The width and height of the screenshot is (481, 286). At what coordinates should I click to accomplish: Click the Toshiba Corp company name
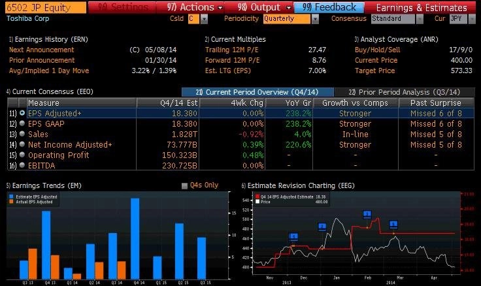pos(27,18)
